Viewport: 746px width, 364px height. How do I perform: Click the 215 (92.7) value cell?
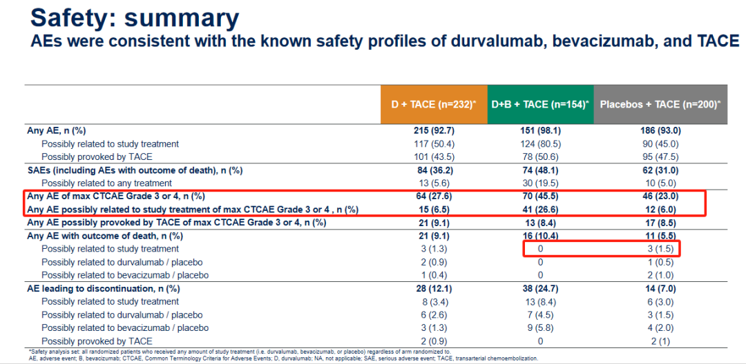pyautogui.click(x=434, y=130)
